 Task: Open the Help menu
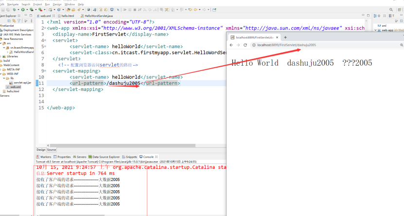coord(81,4)
